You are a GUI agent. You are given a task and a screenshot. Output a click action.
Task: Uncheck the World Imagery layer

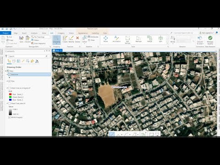[9, 117]
